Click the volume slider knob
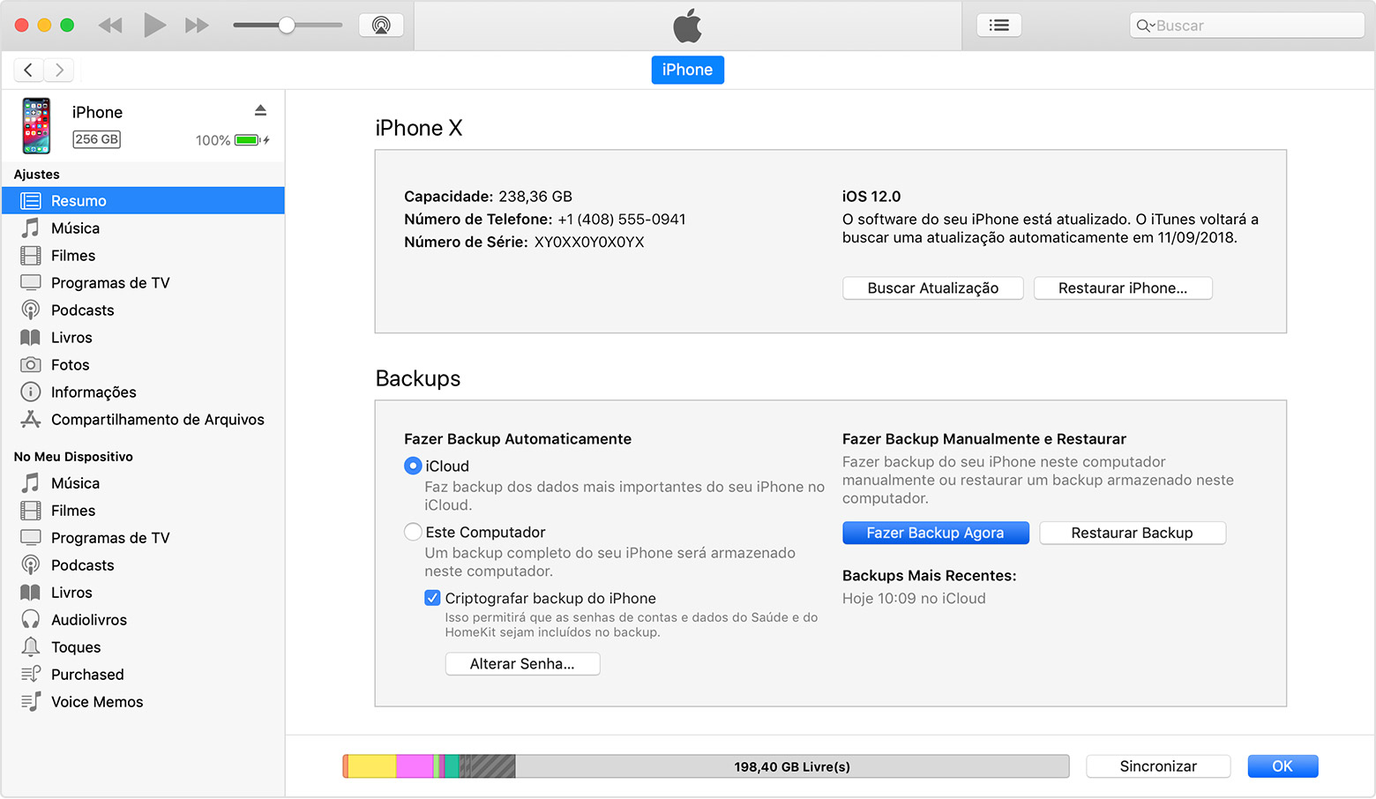Viewport: 1376px width, 799px height. point(287,26)
